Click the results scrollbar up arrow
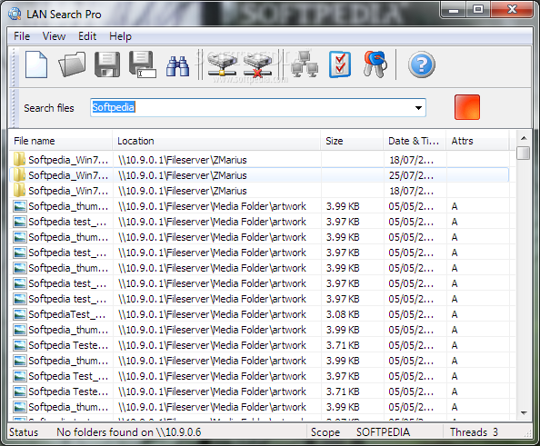540x446 pixels. tap(524, 138)
